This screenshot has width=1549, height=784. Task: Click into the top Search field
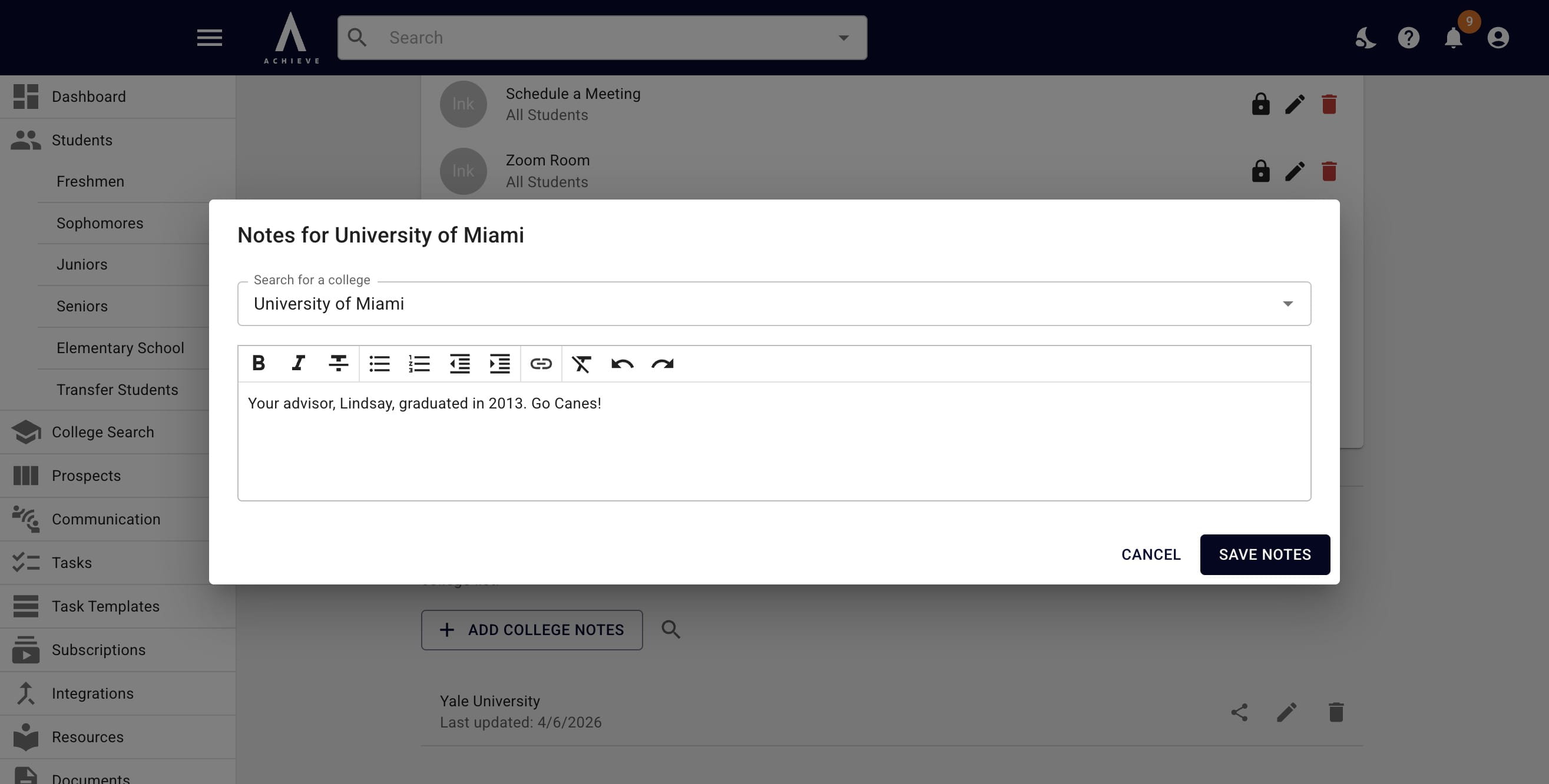click(602, 37)
